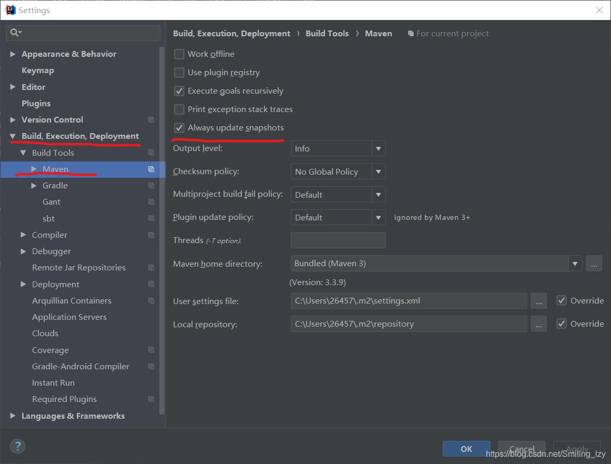The image size is (611, 464).
Task: Click project-level icon beside Version Control
Action: [151, 120]
